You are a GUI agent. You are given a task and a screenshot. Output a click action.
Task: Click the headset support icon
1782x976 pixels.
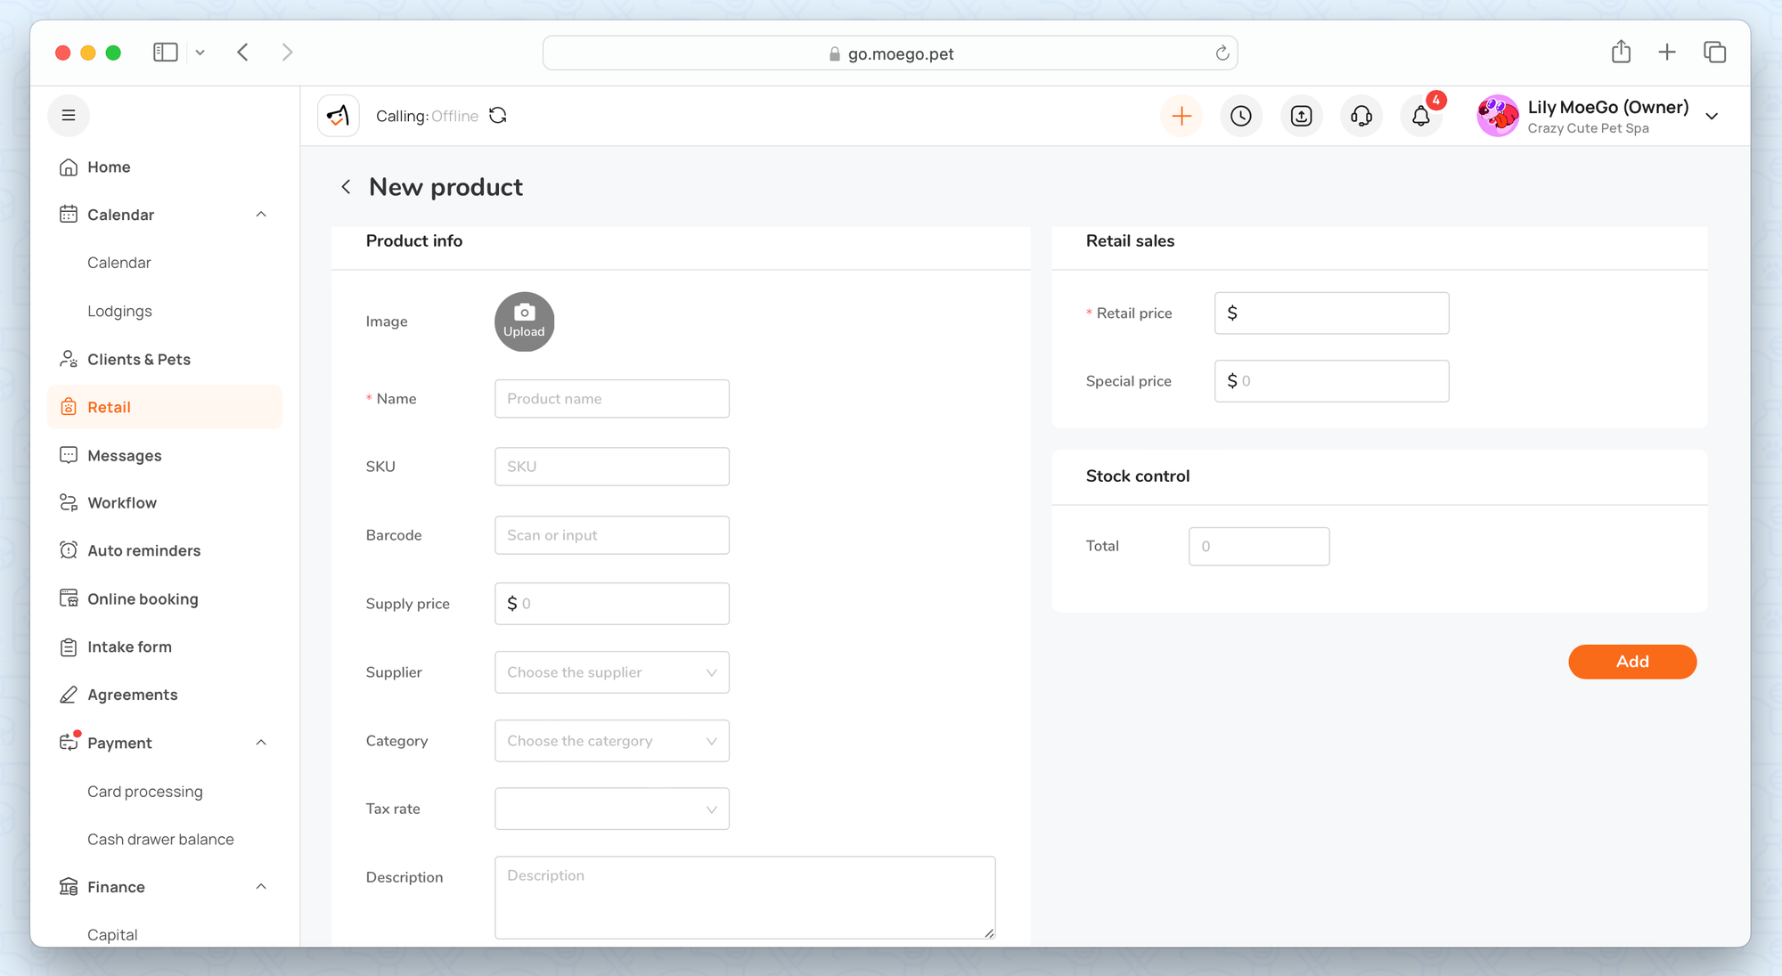click(x=1361, y=116)
